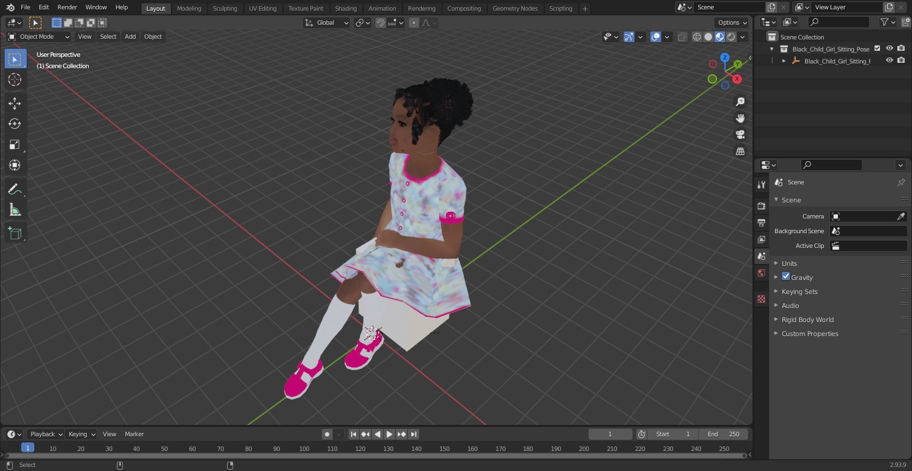
Task: Open the Global transform orientation dropdown
Action: click(x=327, y=23)
